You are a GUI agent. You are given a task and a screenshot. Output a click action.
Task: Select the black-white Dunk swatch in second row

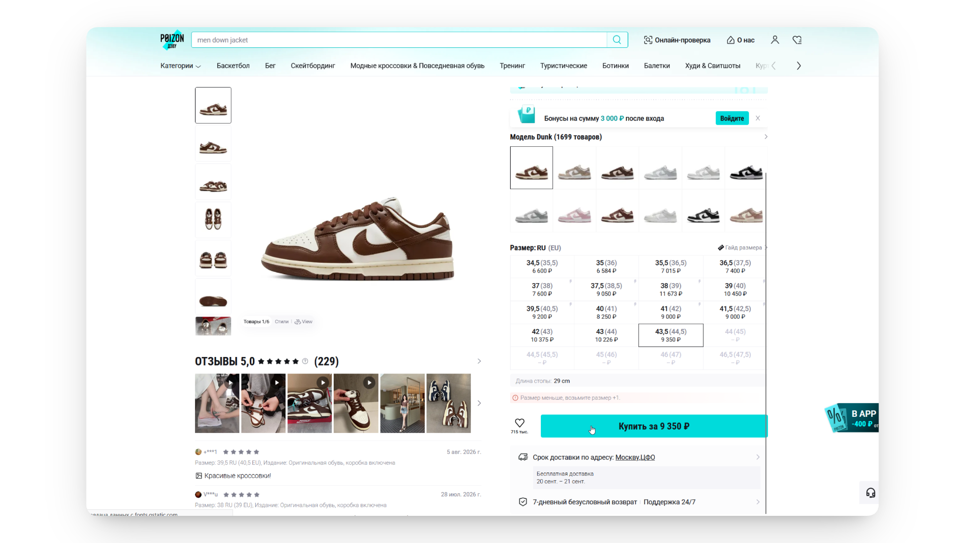tap(703, 211)
